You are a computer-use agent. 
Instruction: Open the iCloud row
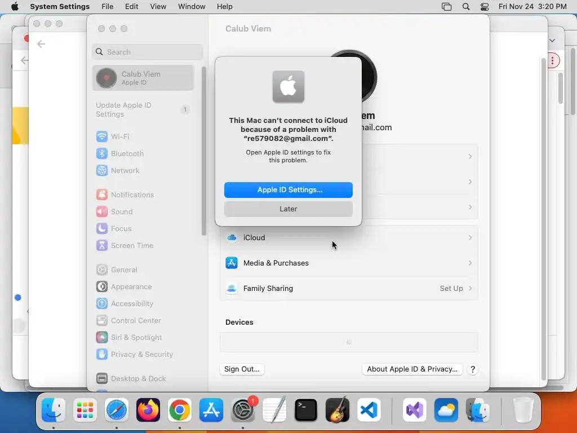coord(349,237)
